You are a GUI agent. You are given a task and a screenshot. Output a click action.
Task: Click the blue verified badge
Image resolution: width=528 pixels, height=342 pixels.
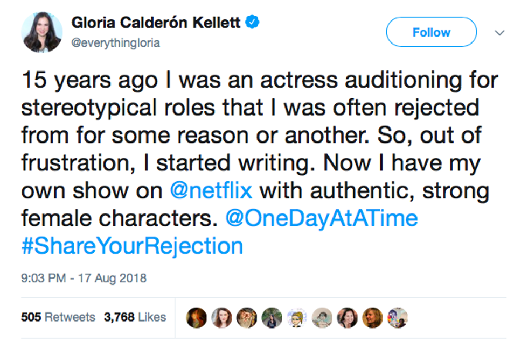point(254,23)
